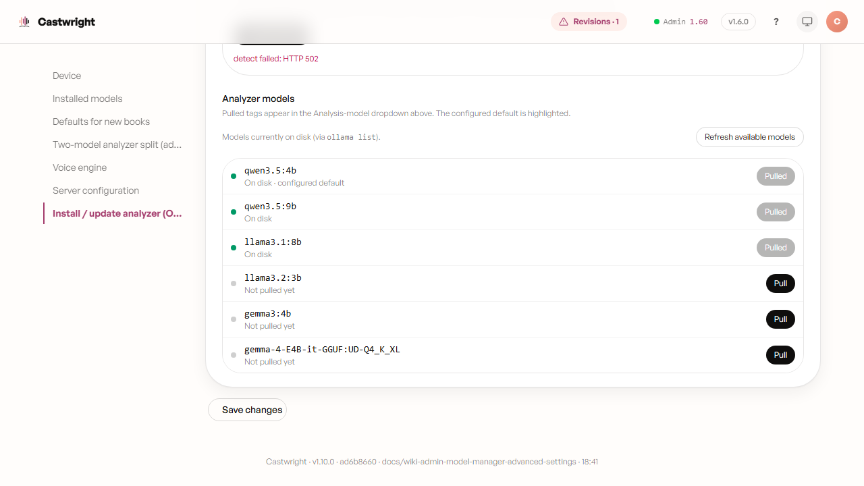Image resolution: width=864 pixels, height=486 pixels.
Task: Click Pulled badge for qwen3.5:4b
Action: (x=776, y=176)
